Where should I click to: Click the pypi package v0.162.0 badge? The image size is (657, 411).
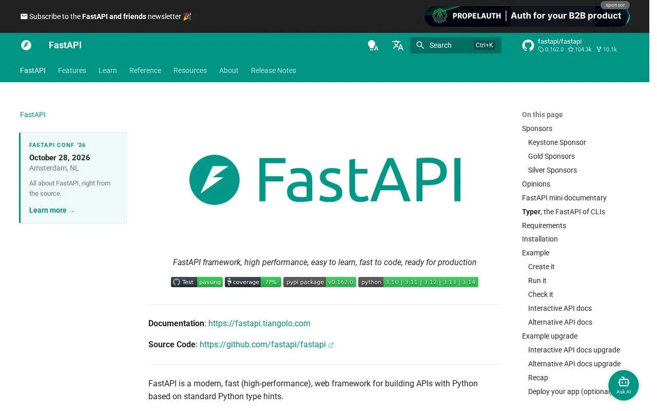pos(320,282)
